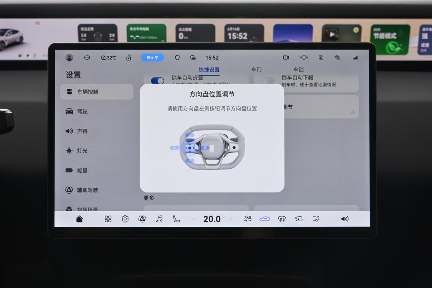Open settings gear in bottom dock
Viewport: 432px width, 288px height.
tap(125, 219)
